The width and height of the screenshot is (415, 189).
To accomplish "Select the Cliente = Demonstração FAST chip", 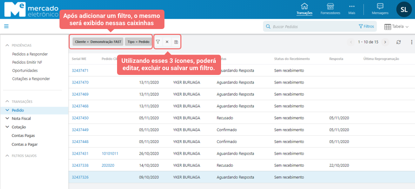I will point(98,42).
